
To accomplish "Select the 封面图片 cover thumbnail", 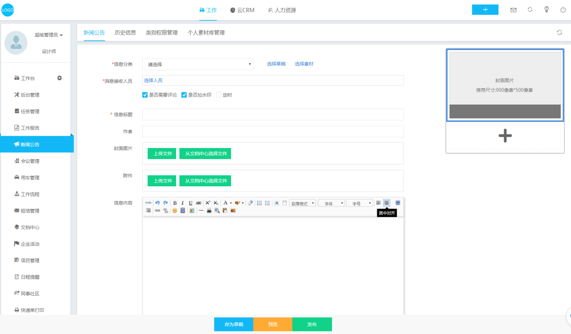I will tap(505, 85).
